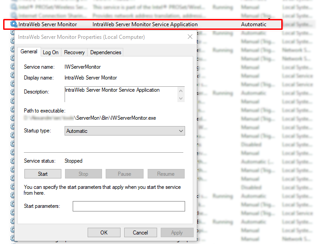Viewport: 321px width, 244px height.
Task: Click the Properties dialog title bar text
Action: pos(81,37)
